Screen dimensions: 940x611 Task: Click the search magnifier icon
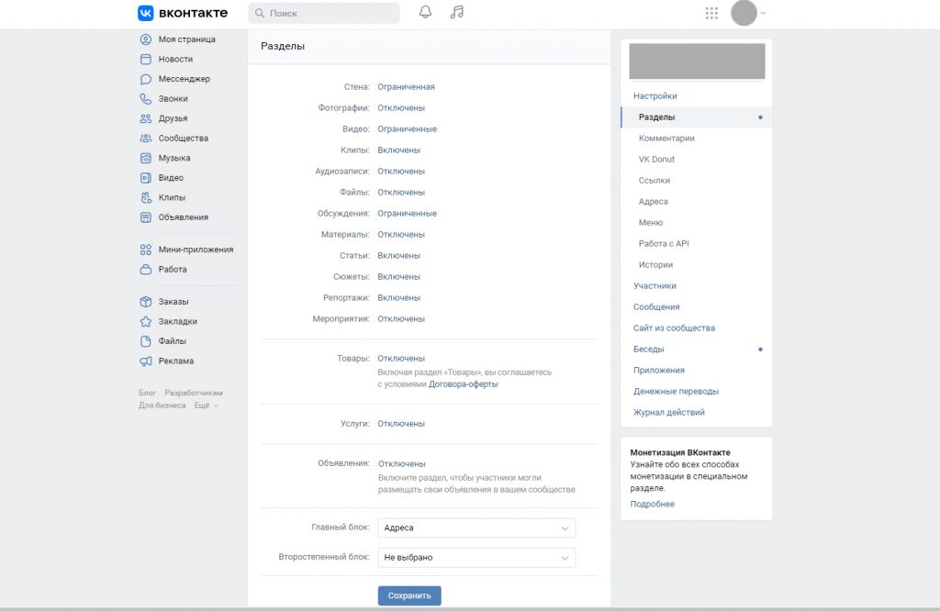point(260,13)
